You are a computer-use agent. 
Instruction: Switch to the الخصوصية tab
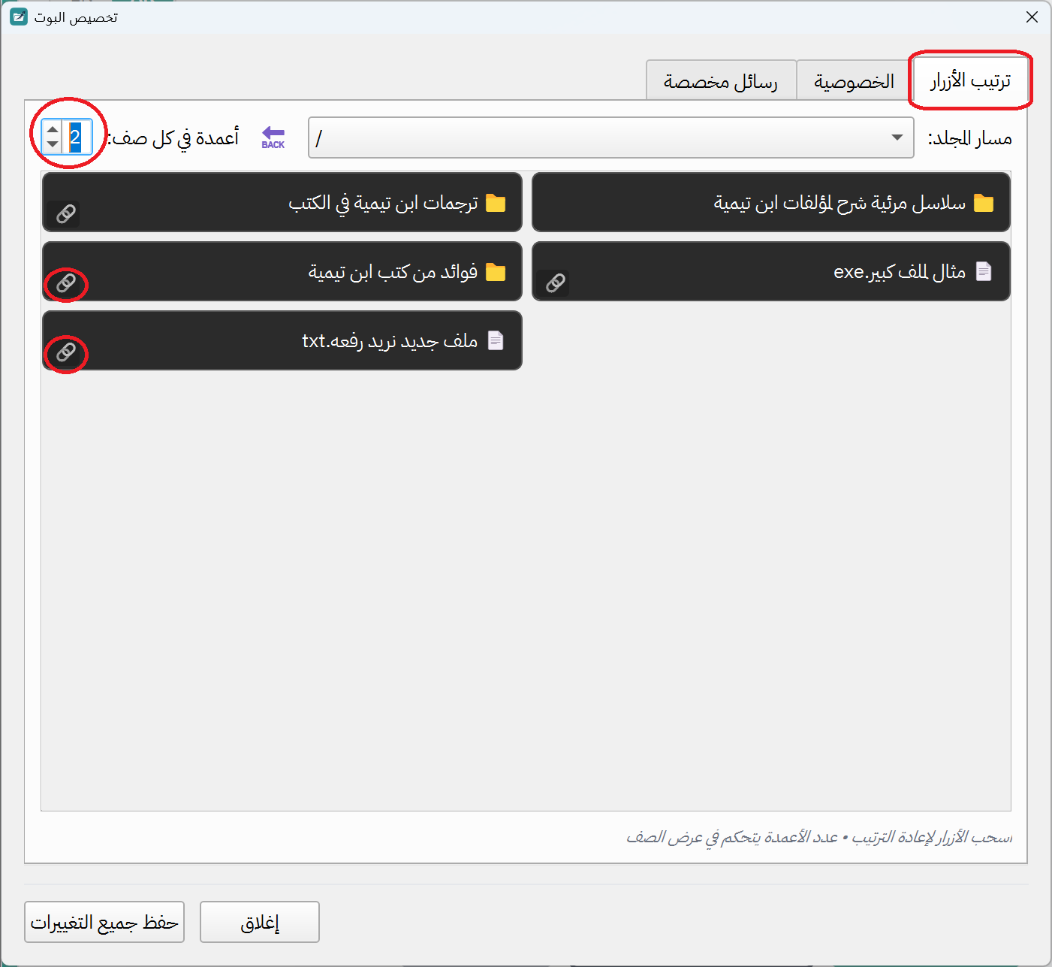coord(852,80)
